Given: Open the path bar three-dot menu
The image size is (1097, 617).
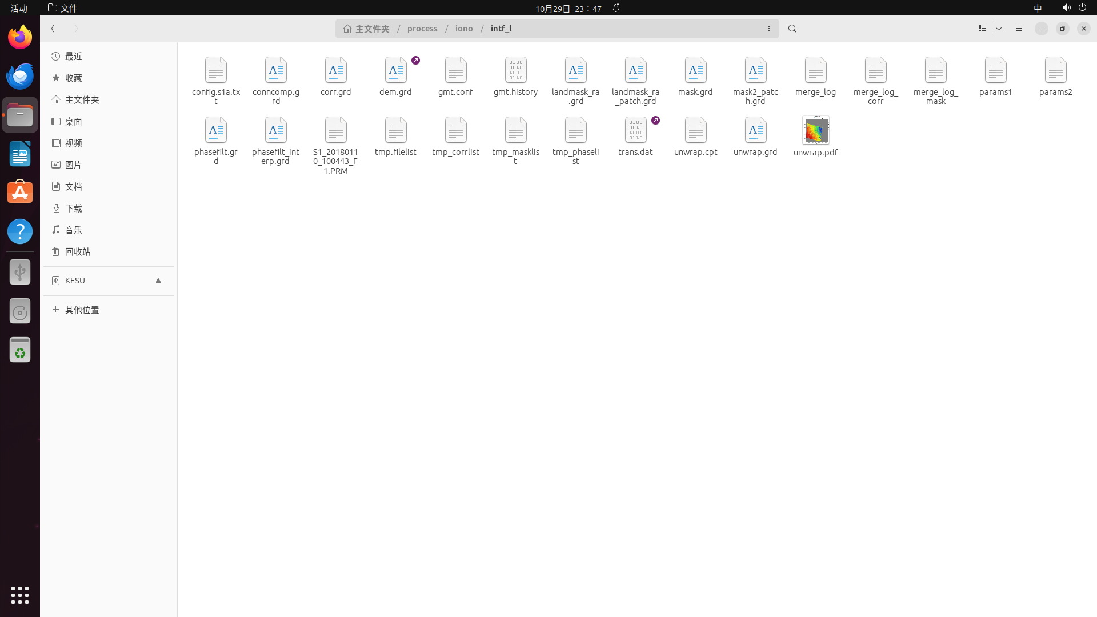Looking at the screenshot, I should 769,28.
